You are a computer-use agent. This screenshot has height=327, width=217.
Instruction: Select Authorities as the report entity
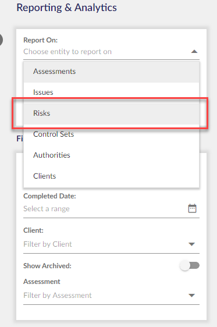(x=112, y=155)
